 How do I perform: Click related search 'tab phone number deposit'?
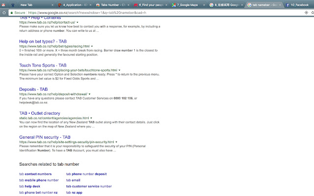point(86,174)
